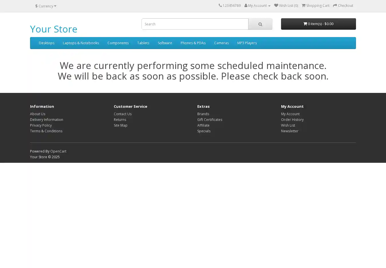
Task: Select Laptops & Notebooks in navigation bar
Action: tap(81, 43)
